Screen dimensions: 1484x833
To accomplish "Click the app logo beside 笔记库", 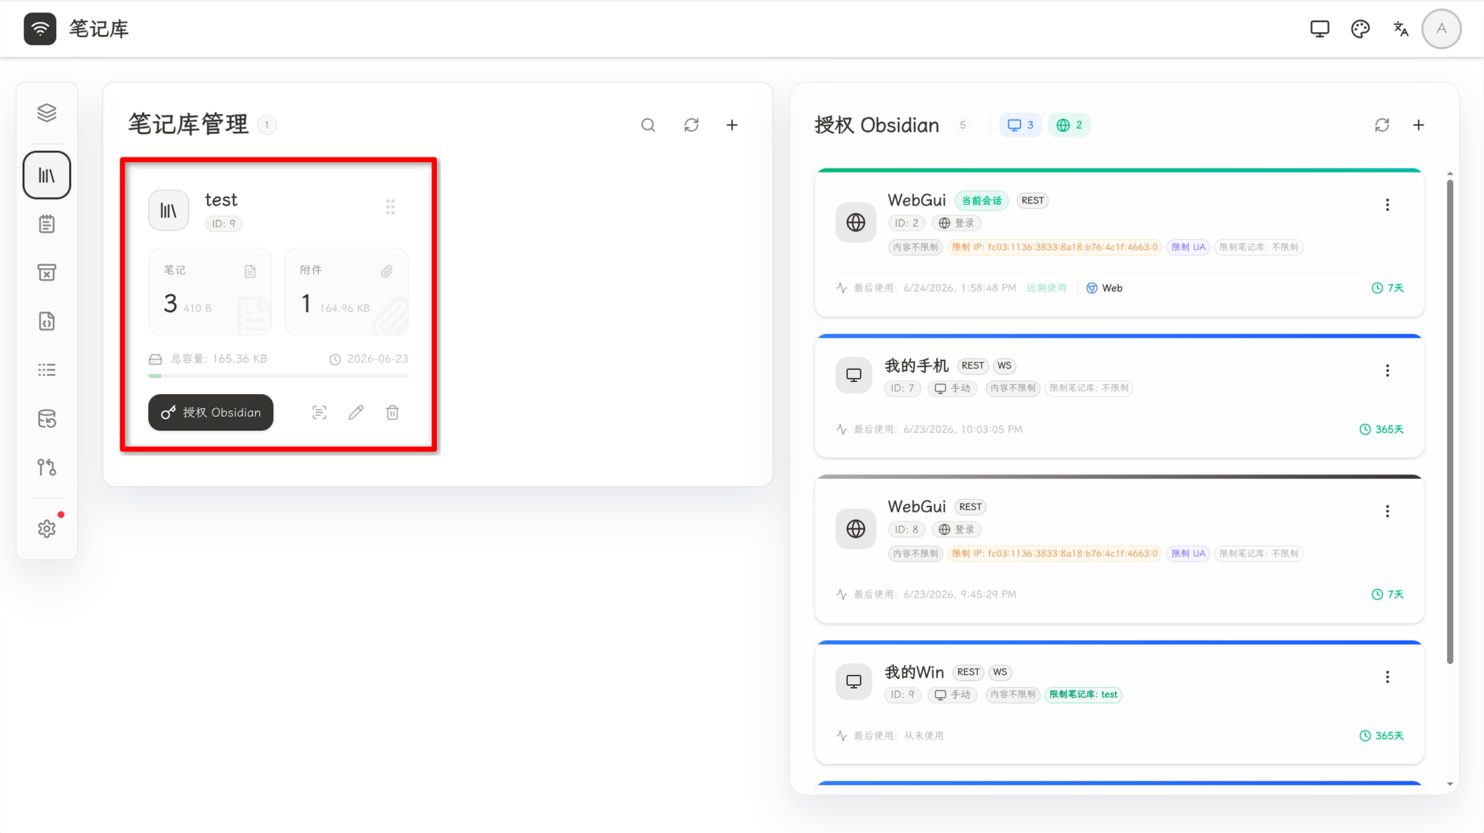I will (40, 29).
